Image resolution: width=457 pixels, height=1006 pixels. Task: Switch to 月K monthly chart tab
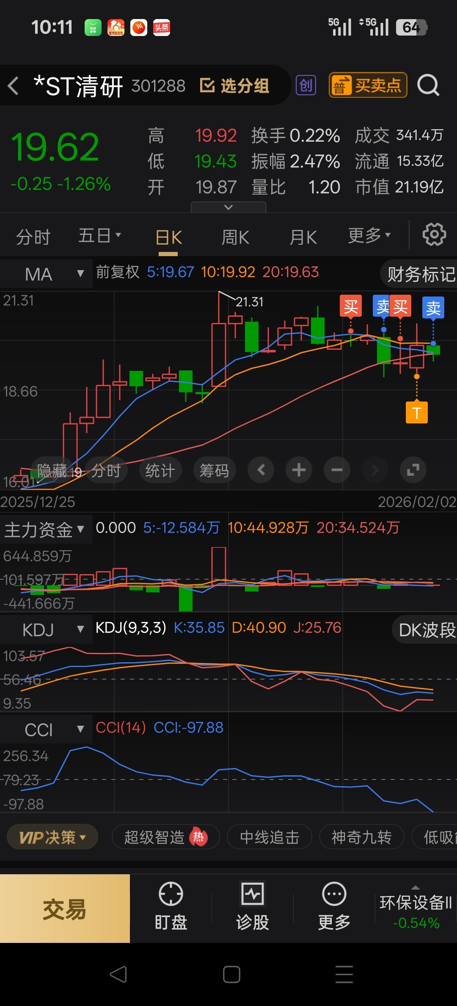tap(303, 237)
